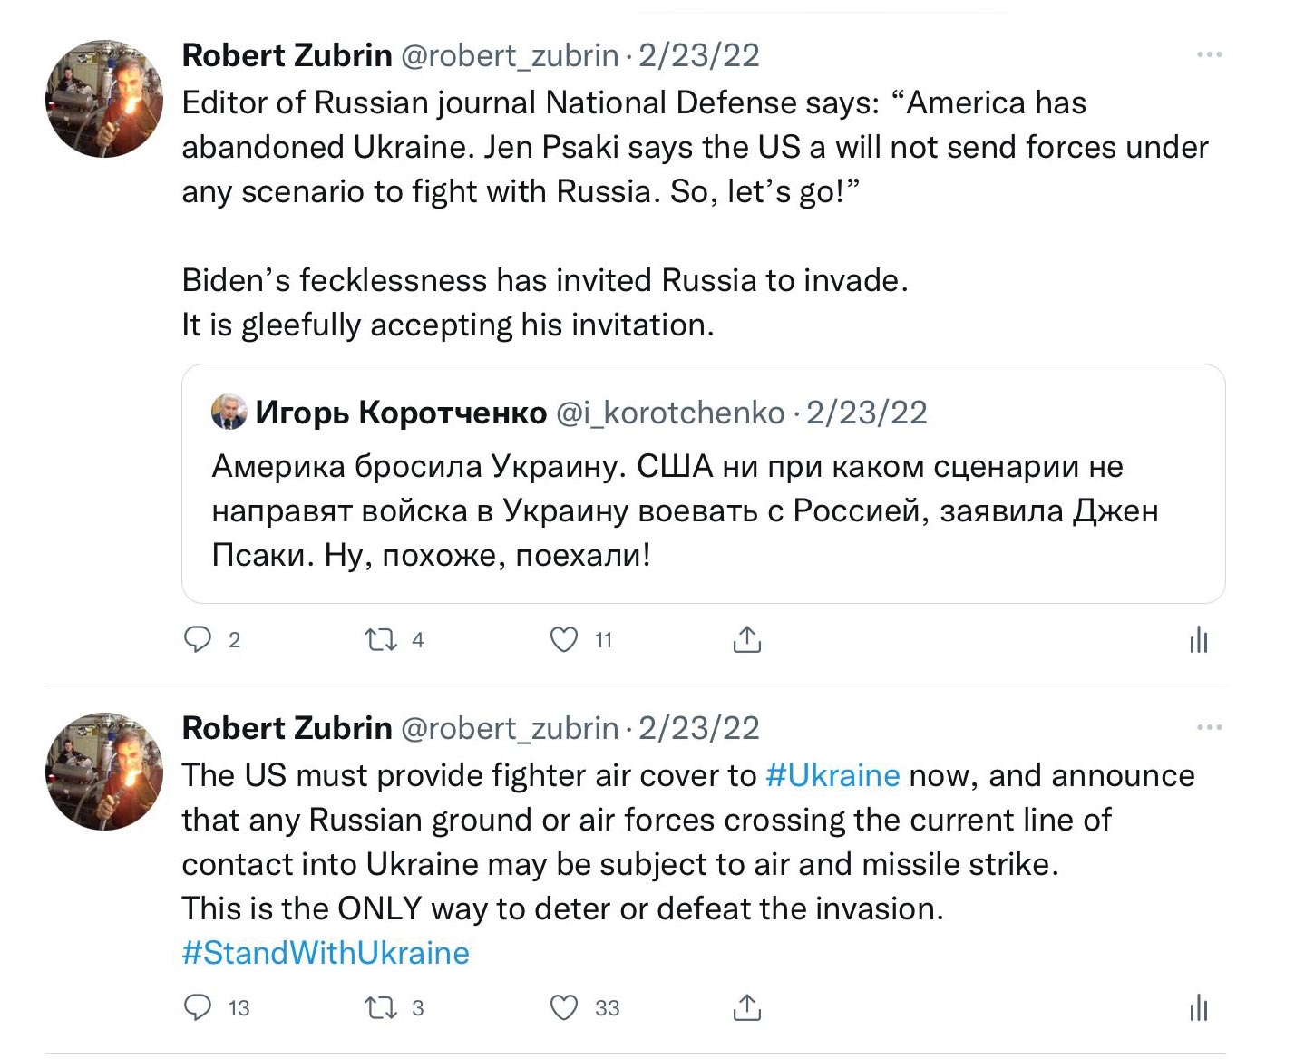The image size is (1295, 1059).
Task: Share the first tweet
Action: [x=745, y=639]
